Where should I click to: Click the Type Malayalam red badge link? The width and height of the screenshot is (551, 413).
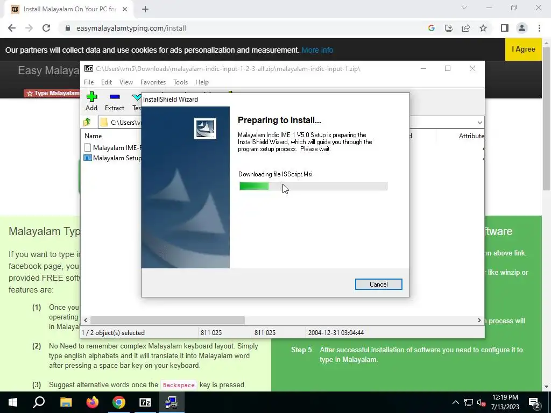[52, 93]
